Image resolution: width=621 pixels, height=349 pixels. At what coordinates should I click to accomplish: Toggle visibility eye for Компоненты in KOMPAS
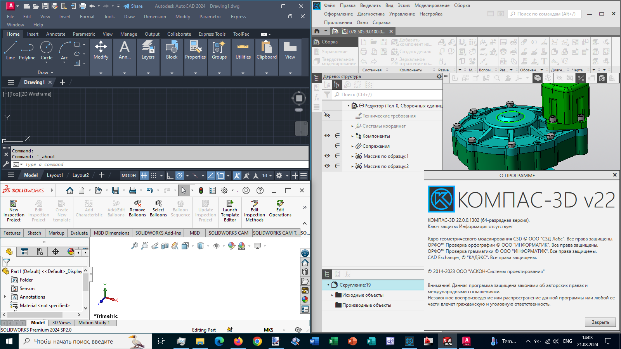point(327,136)
